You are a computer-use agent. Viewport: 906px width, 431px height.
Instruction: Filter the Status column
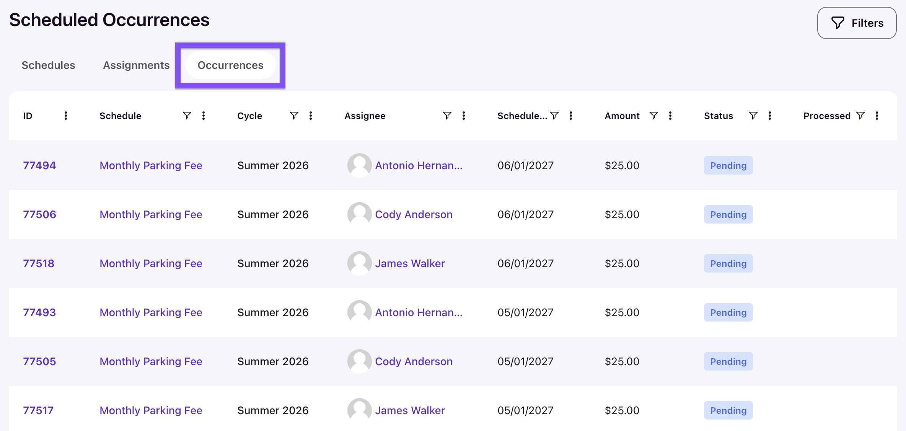click(753, 116)
